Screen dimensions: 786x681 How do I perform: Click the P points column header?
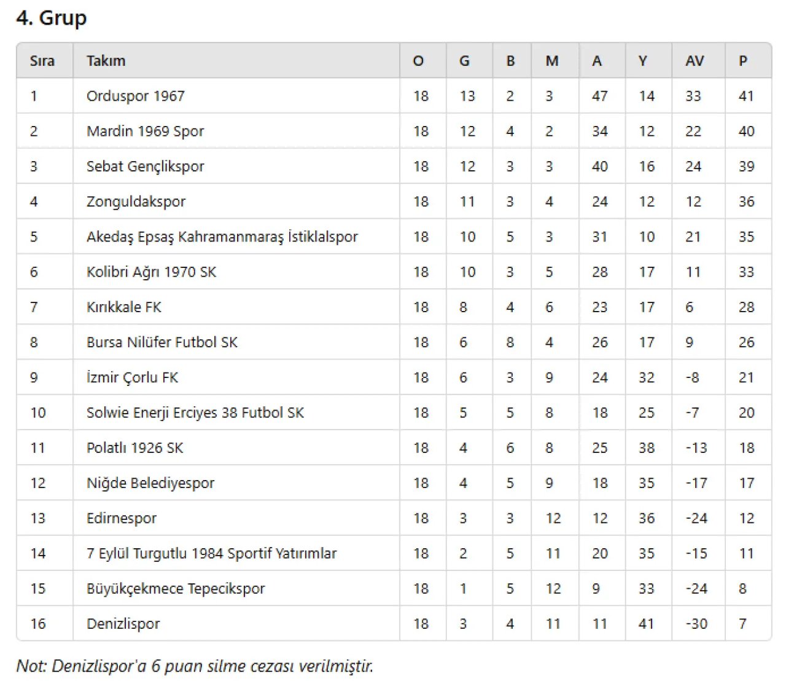(743, 61)
